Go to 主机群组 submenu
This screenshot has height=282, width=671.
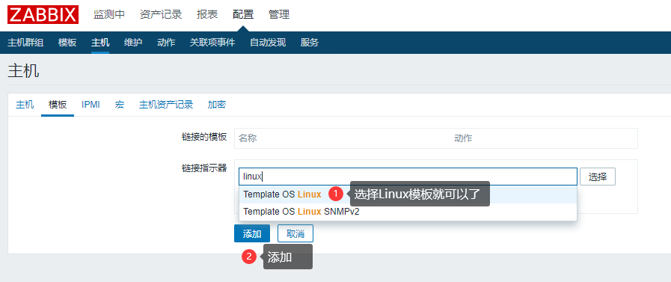(25, 43)
